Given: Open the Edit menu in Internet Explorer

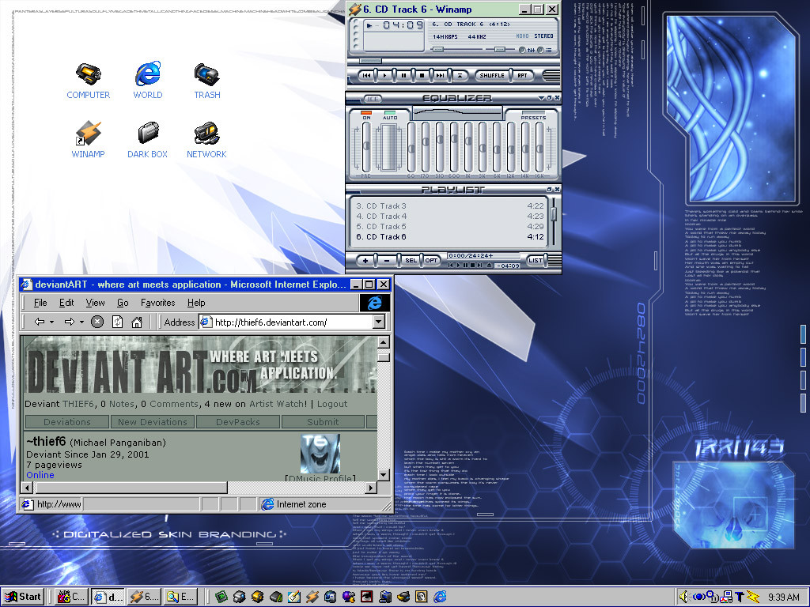Looking at the screenshot, I should (66, 303).
